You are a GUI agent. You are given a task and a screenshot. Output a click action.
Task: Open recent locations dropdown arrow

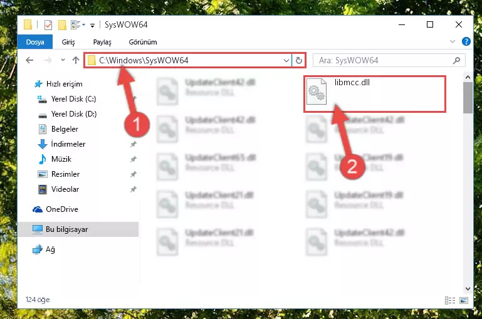click(x=63, y=60)
